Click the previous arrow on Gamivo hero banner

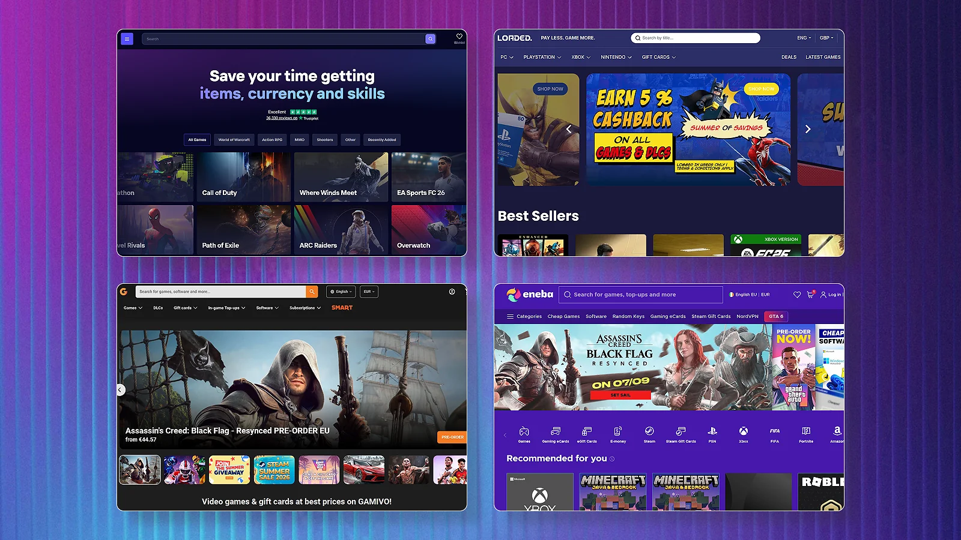tap(120, 390)
